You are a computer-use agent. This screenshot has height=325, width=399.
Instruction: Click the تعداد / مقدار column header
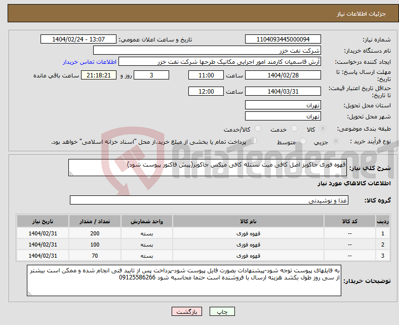(x=95, y=221)
